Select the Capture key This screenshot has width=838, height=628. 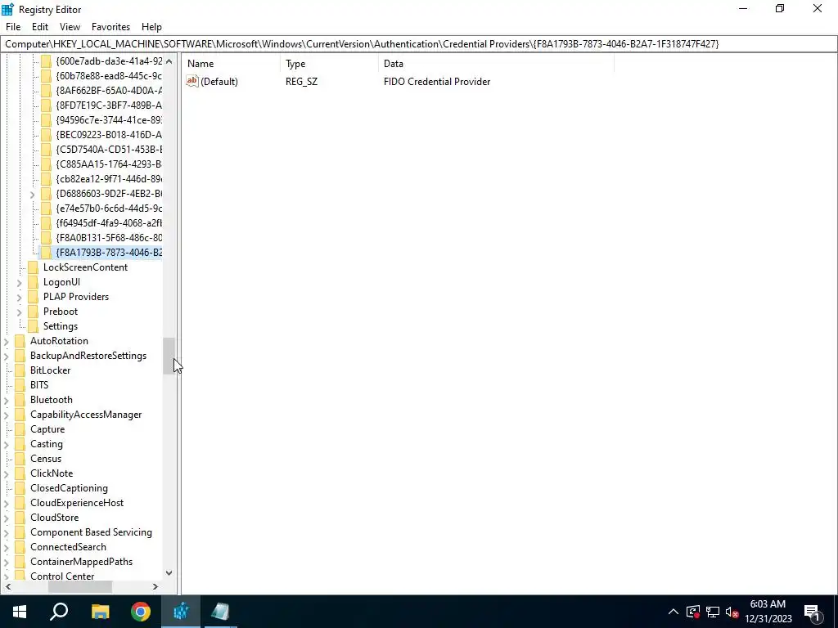coord(47,429)
